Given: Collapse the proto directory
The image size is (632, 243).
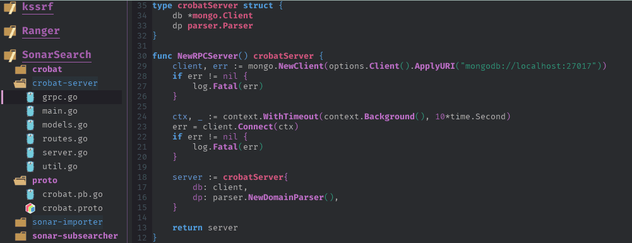Looking at the screenshot, I should [x=45, y=181].
